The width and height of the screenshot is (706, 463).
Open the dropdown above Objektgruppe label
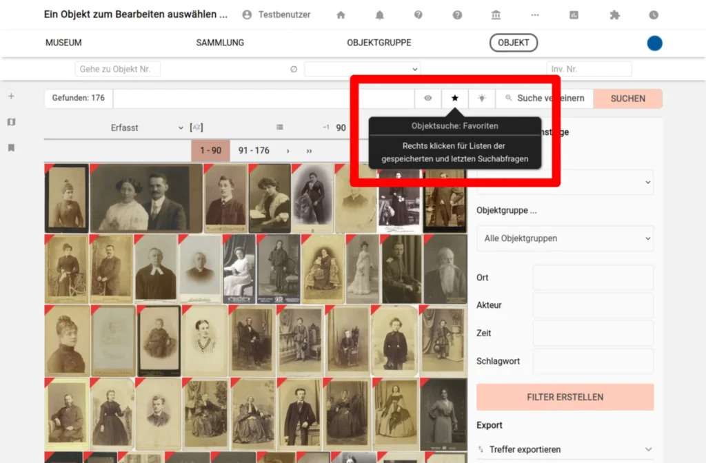pos(565,182)
